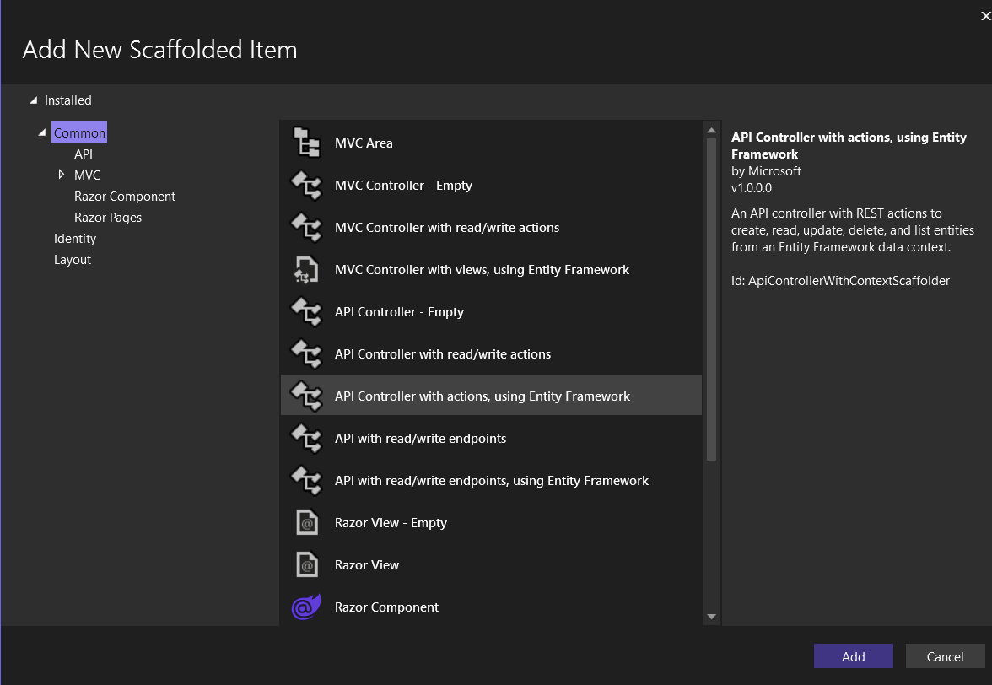The width and height of the screenshot is (992, 685).
Task: Click the Razor View icon
Action: tap(306, 564)
